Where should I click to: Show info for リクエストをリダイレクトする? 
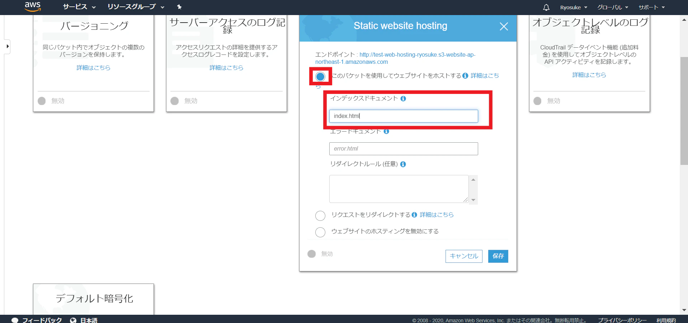(414, 215)
